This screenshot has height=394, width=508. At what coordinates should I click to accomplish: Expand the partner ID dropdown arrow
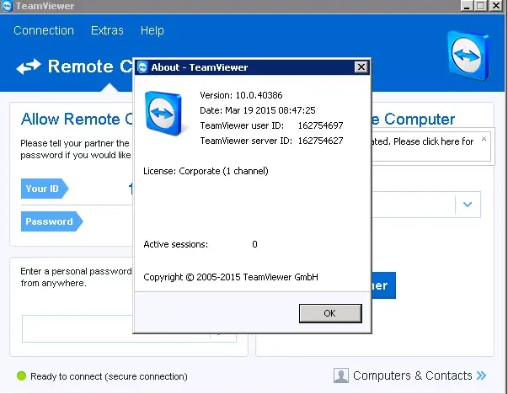click(x=468, y=205)
